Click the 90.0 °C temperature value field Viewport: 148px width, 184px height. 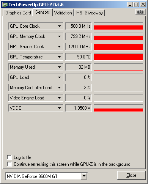pyautogui.click(x=79, y=57)
